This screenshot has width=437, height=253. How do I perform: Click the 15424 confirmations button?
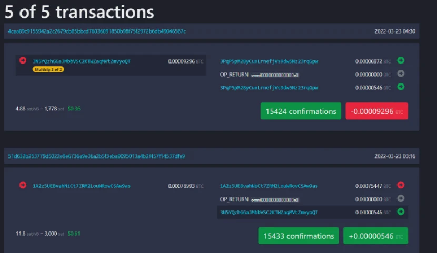coord(301,111)
